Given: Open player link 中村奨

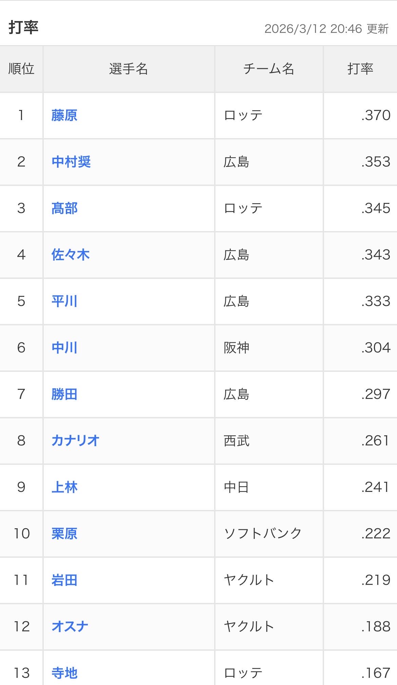Looking at the screenshot, I should click(71, 162).
